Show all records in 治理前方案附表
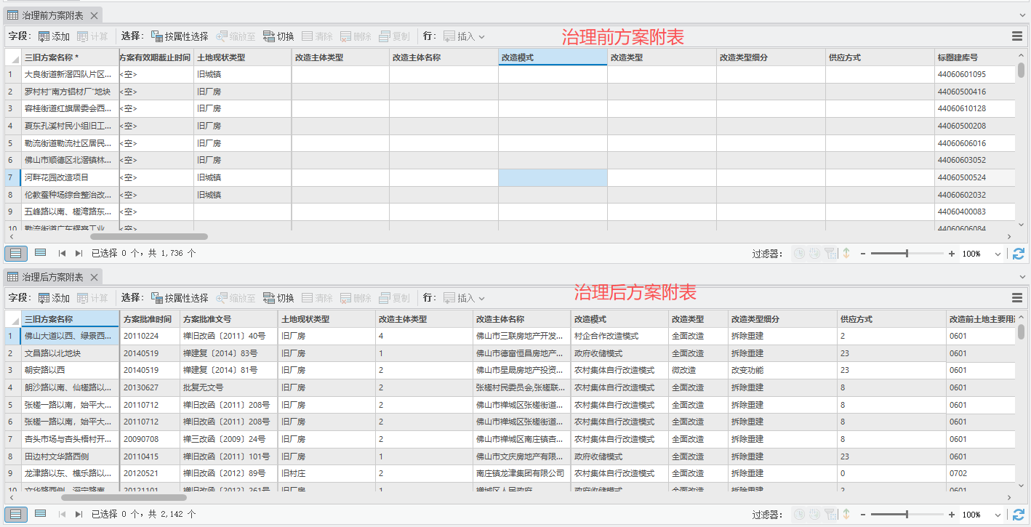 tap(16, 254)
